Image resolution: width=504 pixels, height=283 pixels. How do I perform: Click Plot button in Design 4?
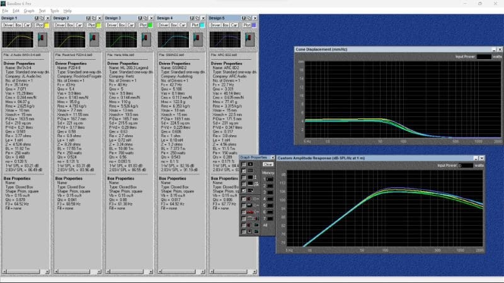[x=195, y=25]
